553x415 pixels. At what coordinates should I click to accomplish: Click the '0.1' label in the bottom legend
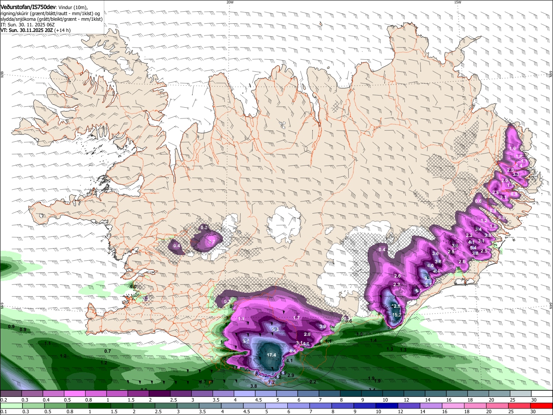tap(4, 412)
